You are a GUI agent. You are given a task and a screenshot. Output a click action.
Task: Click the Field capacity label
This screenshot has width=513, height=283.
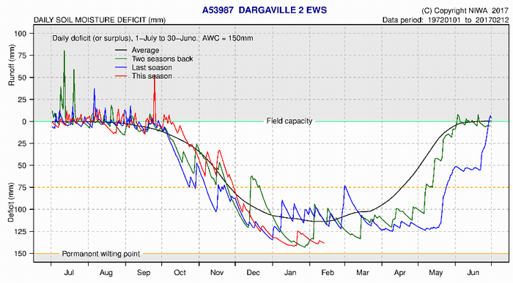click(289, 121)
